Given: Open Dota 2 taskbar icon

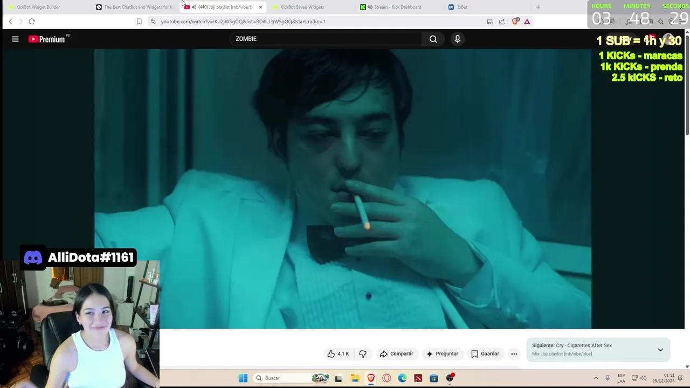Looking at the screenshot, I should tap(418, 378).
